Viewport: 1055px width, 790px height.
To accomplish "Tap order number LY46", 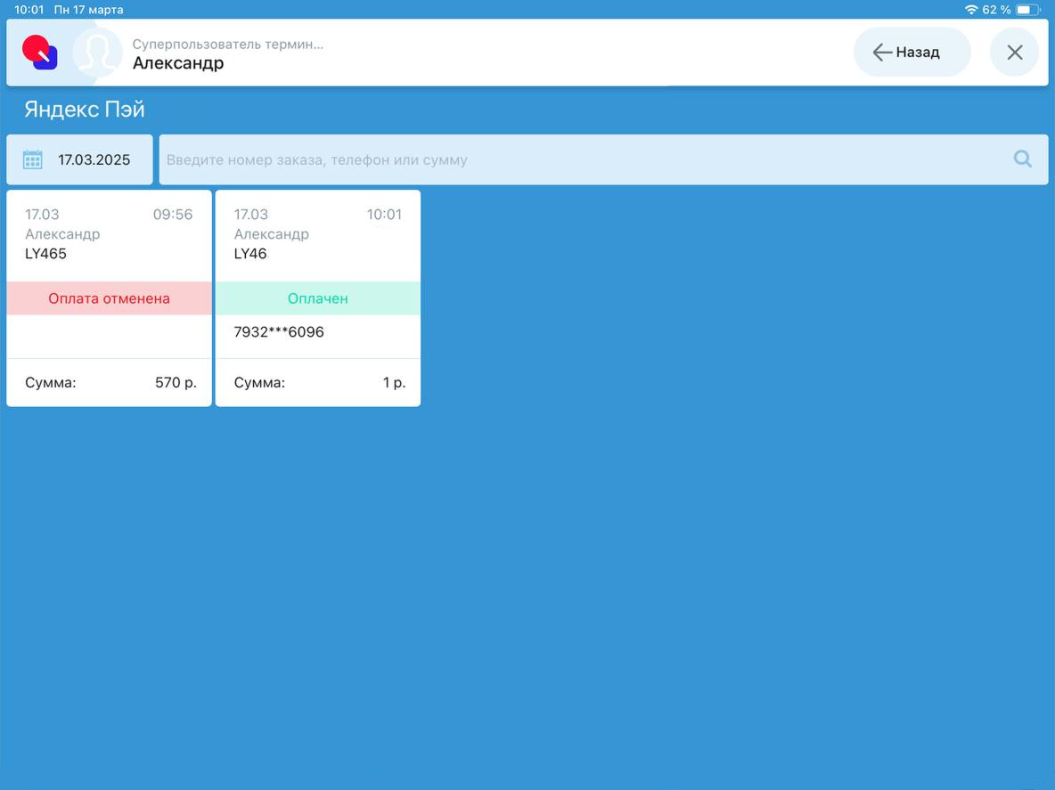I will pos(250,254).
